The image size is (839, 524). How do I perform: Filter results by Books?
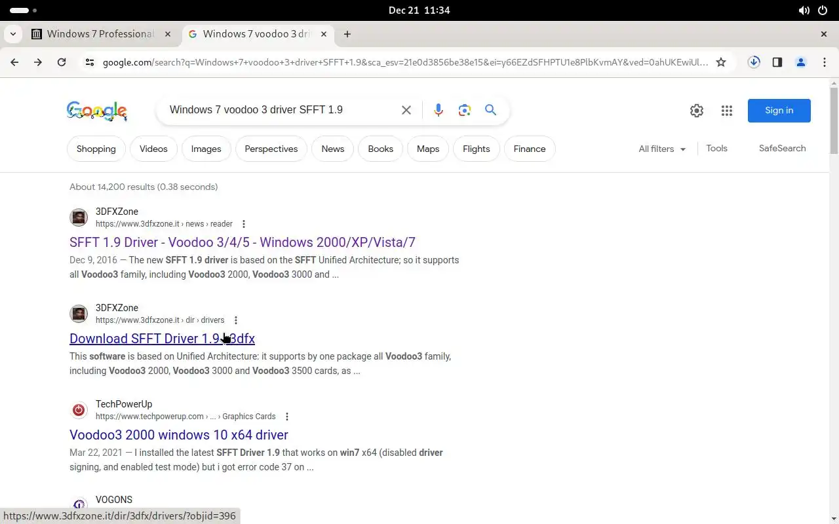(x=381, y=149)
